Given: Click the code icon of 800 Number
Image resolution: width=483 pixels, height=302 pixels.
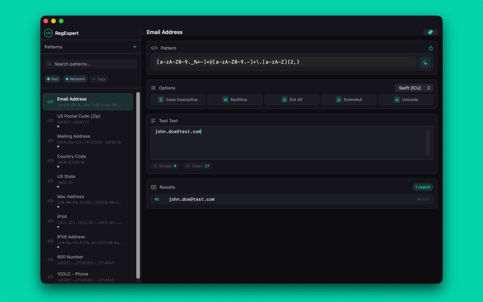Looking at the screenshot, I should (50, 260).
